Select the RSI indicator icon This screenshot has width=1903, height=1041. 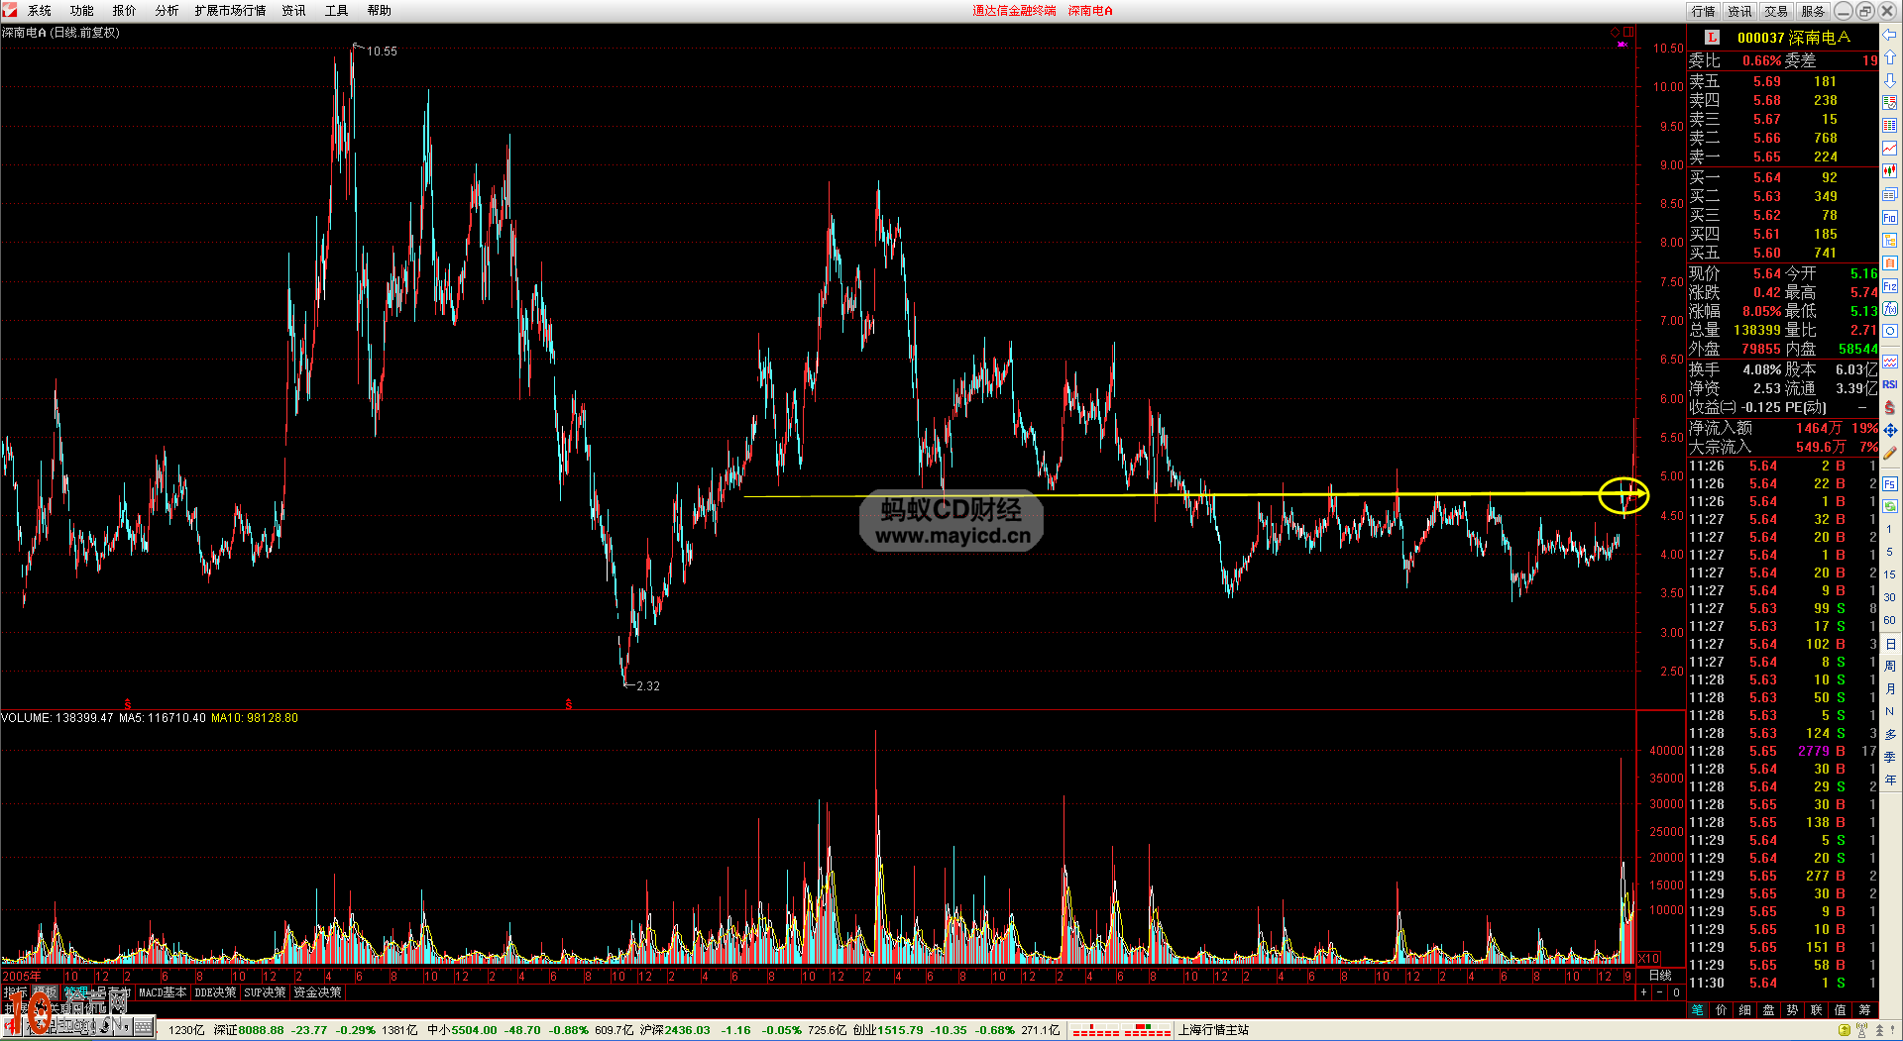(x=1890, y=384)
